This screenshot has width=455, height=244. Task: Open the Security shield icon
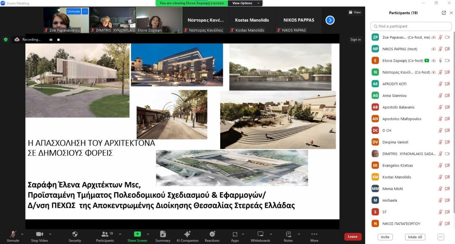tap(75, 235)
